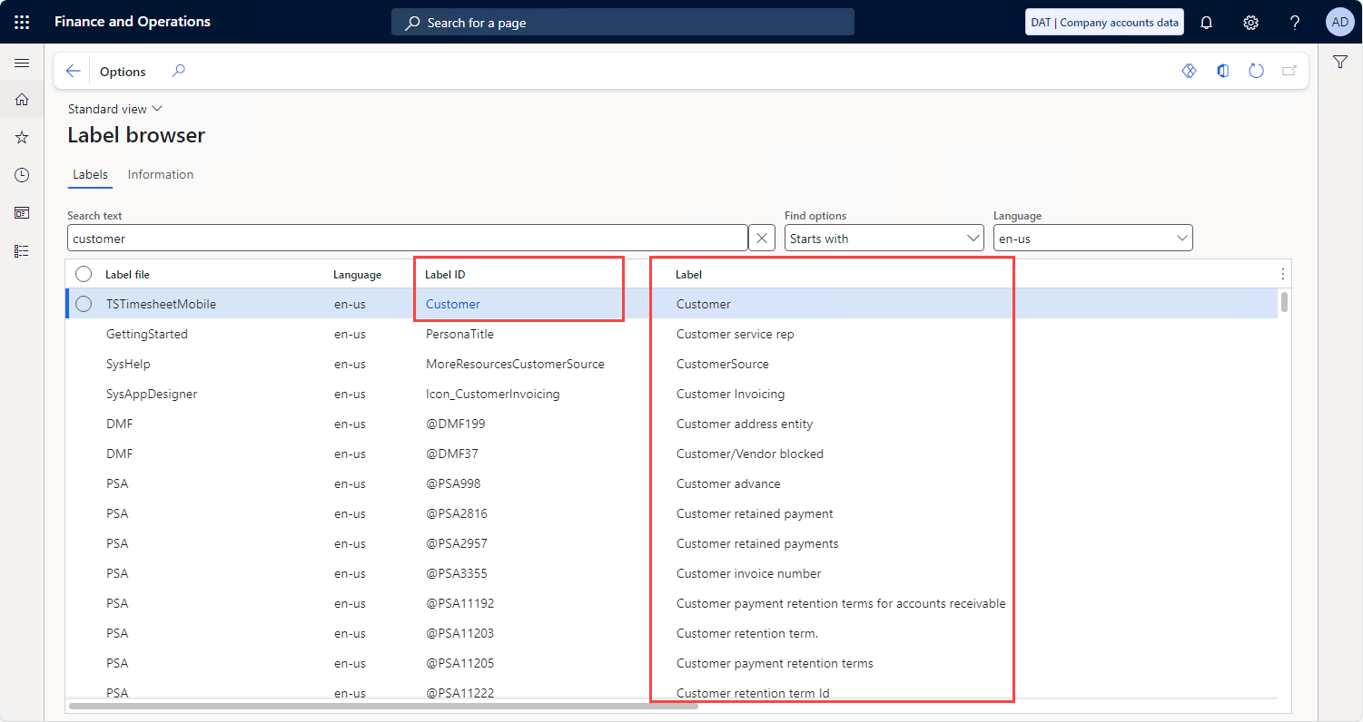Open Favorites star in the sidebar
1363x722 pixels.
click(x=22, y=137)
